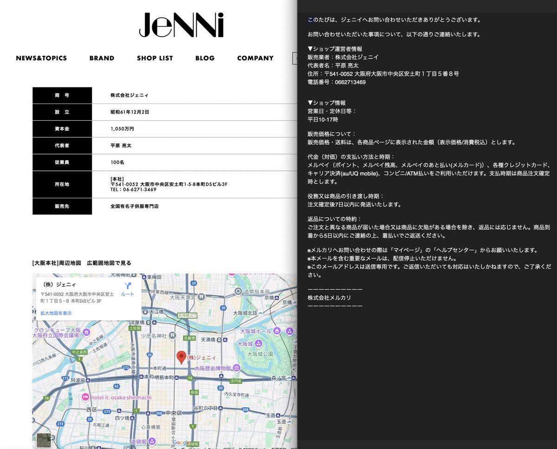This screenshot has height=449, width=557.
Task: Click the 100名 employee count
Action: (117, 162)
